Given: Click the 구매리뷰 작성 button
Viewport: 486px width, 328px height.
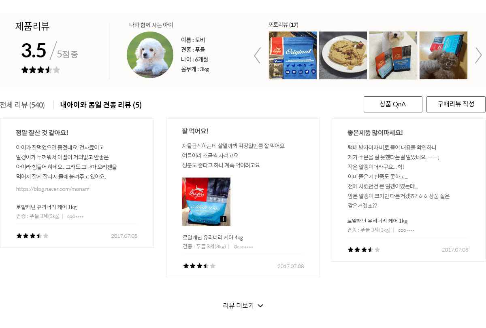Looking at the screenshot, I should pyautogui.click(x=456, y=104).
